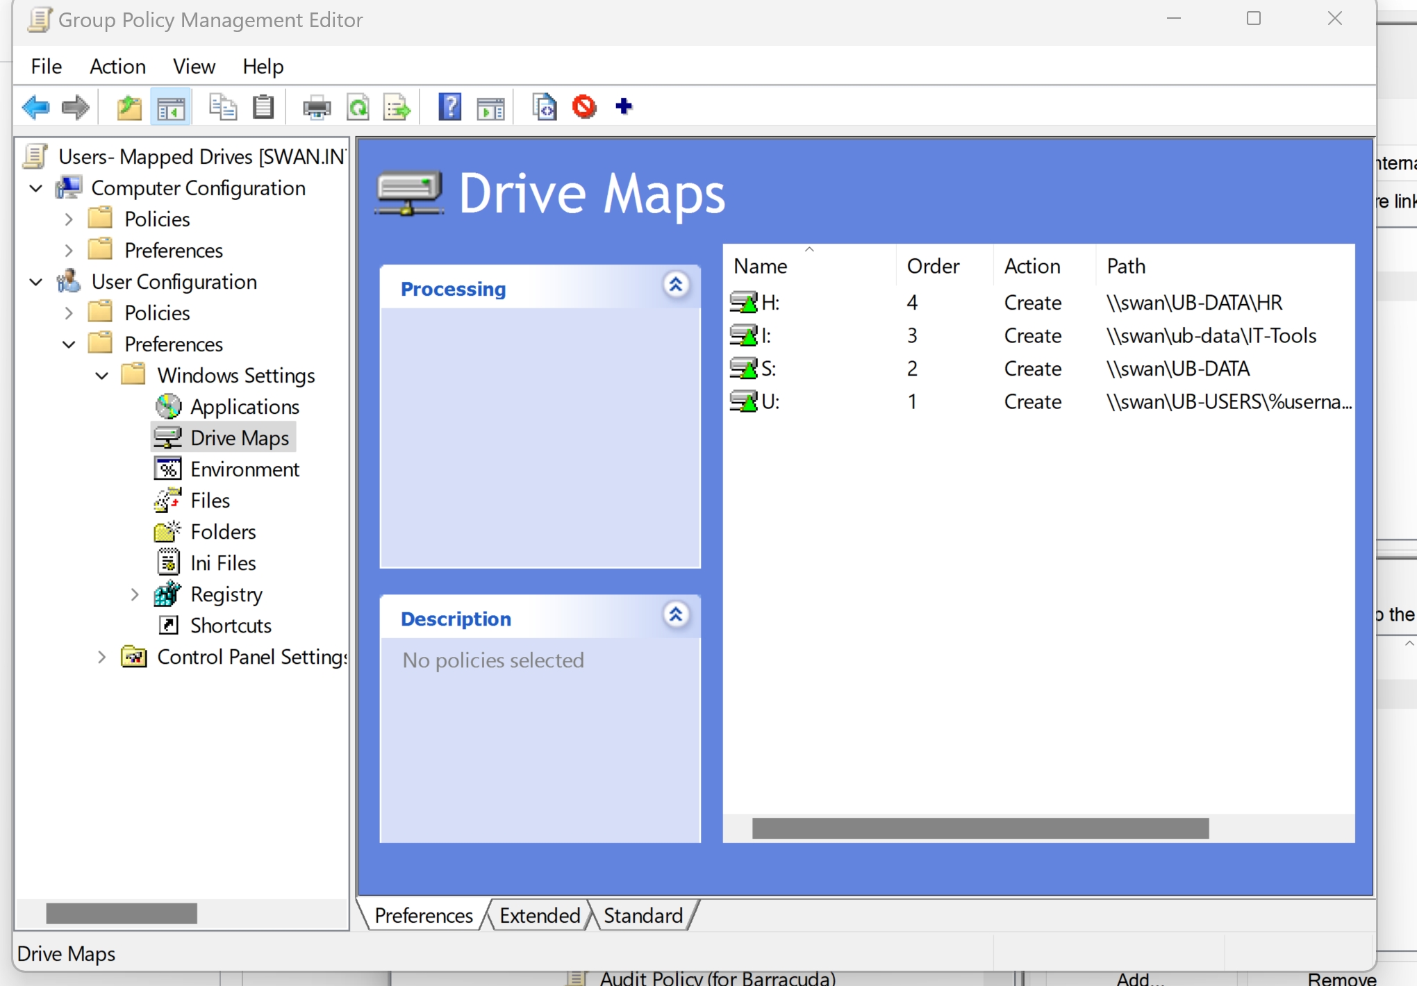1417x986 pixels.
Task: Collapse the Processing panel chevron
Action: pos(675,285)
